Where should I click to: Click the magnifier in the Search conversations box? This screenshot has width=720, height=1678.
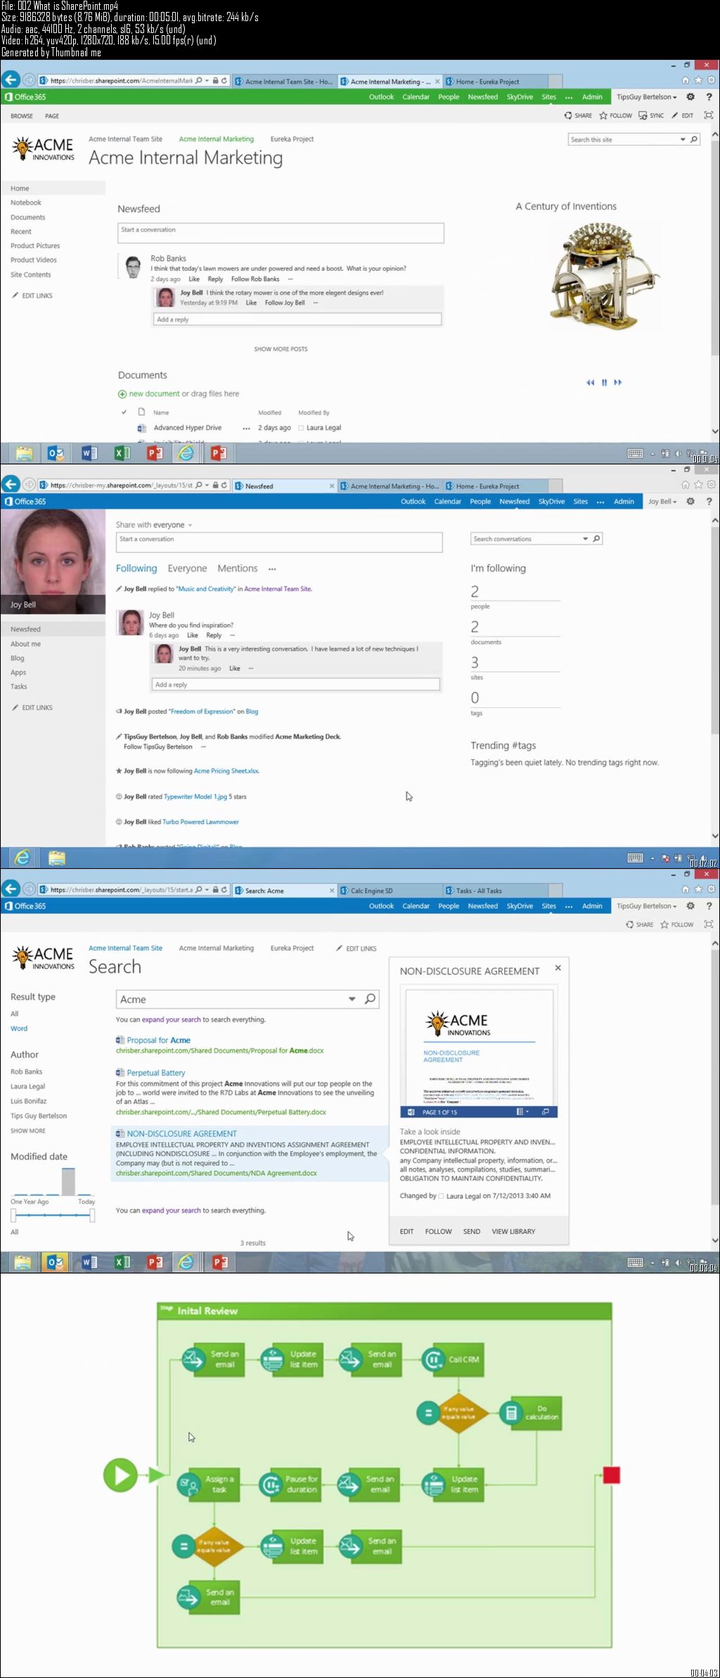[x=597, y=538]
